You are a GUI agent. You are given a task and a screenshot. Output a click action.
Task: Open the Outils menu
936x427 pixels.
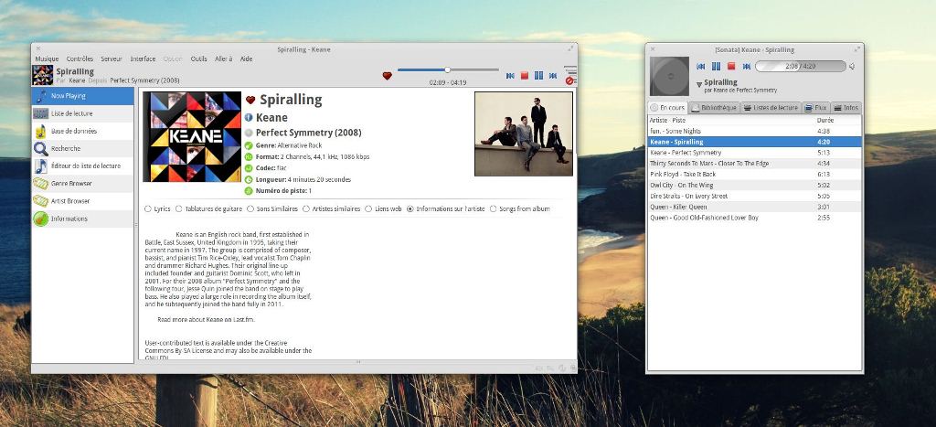click(x=198, y=59)
